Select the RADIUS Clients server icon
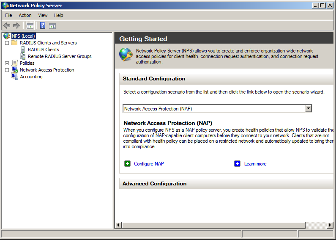Image resolution: width=336 pixels, height=240 pixels. (x=23, y=50)
